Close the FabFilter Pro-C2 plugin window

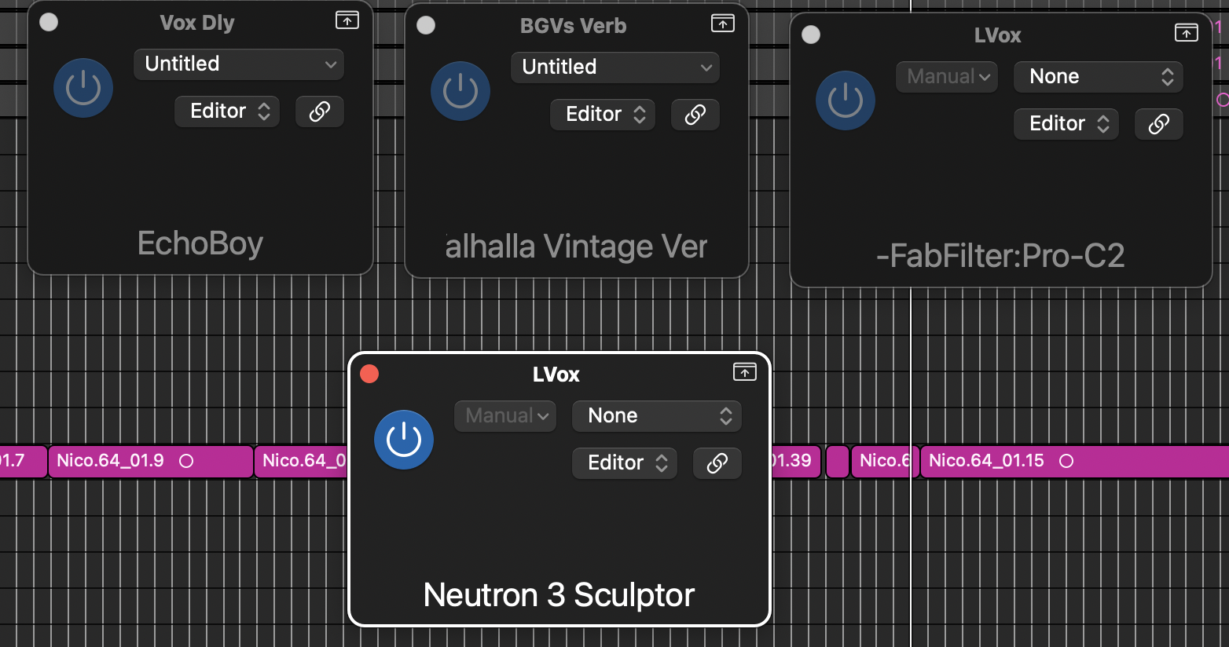click(811, 35)
